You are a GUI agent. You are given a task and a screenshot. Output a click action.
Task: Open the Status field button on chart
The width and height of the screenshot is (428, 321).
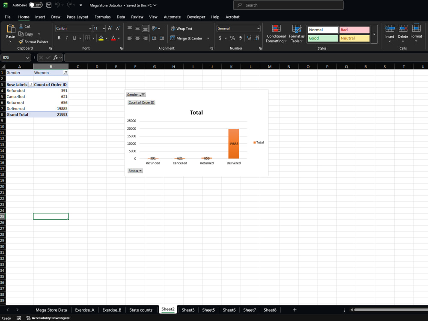point(135,171)
